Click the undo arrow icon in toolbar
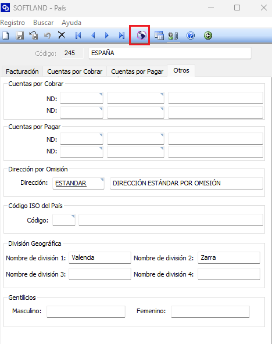Viewport: 272px width, 344px height. [x=48, y=35]
